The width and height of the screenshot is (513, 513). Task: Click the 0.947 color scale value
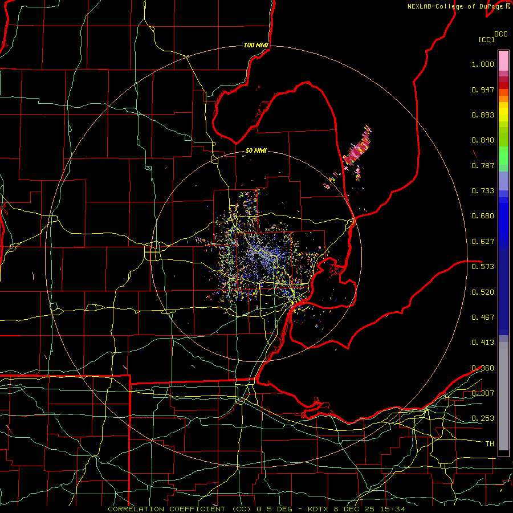pyautogui.click(x=483, y=89)
